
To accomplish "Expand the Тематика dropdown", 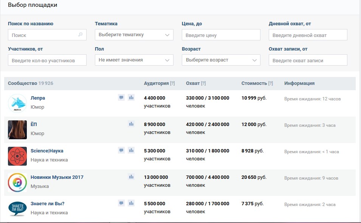I will coord(134,35).
